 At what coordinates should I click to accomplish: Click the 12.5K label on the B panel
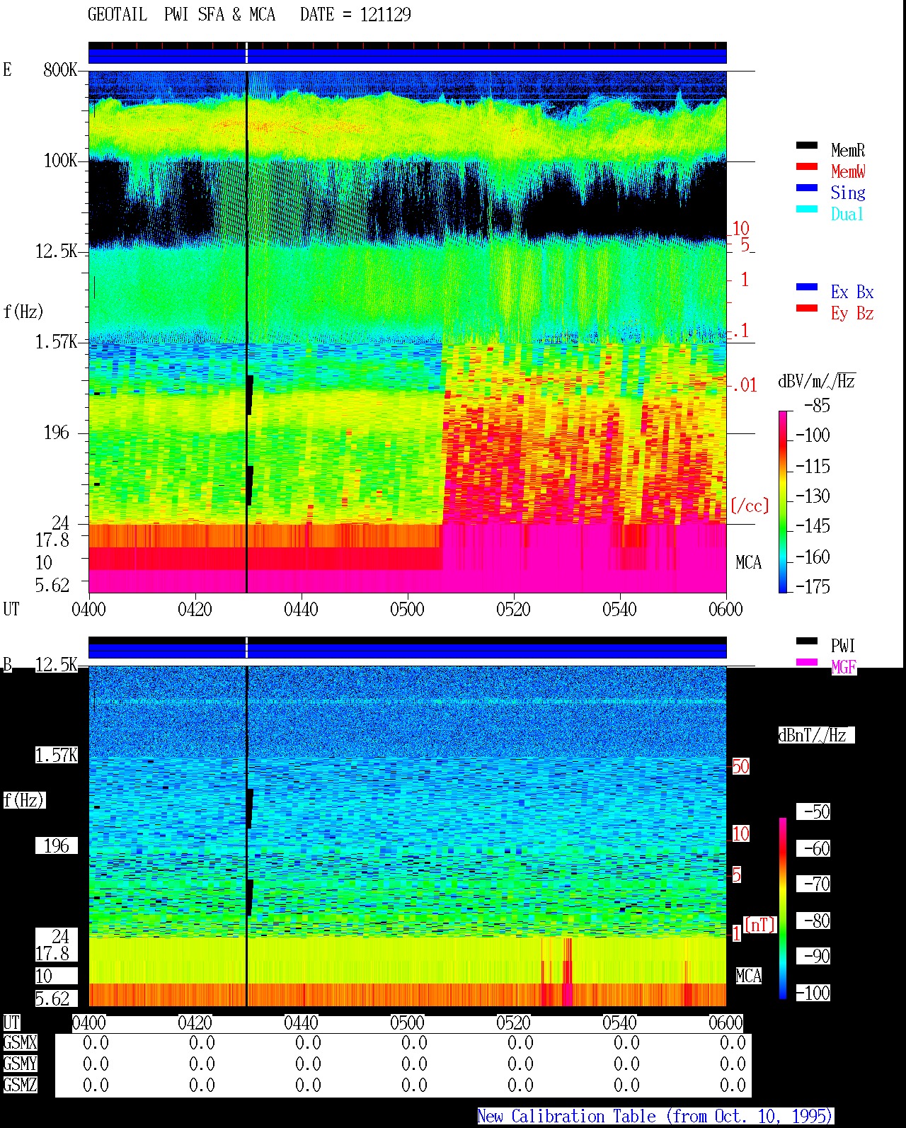(57, 665)
